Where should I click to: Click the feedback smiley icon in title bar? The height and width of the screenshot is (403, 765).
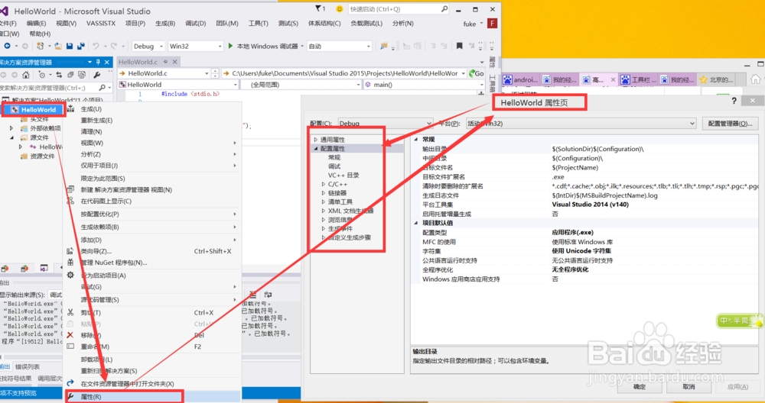(x=339, y=8)
